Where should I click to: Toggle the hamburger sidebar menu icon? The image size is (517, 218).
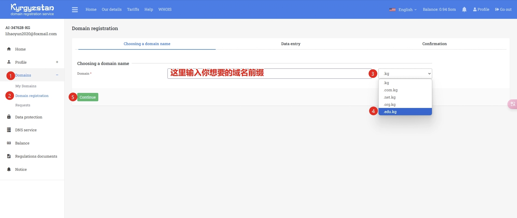click(75, 10)
